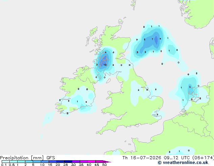
Task: Select the 2–5 mm legend swatch
Action: 29,162
